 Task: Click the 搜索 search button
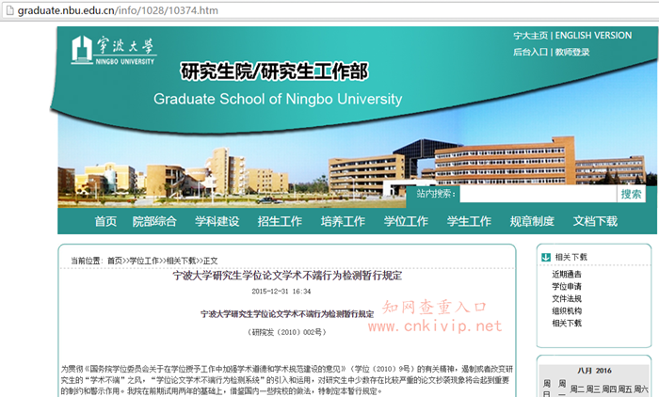[x=631, y=194]
